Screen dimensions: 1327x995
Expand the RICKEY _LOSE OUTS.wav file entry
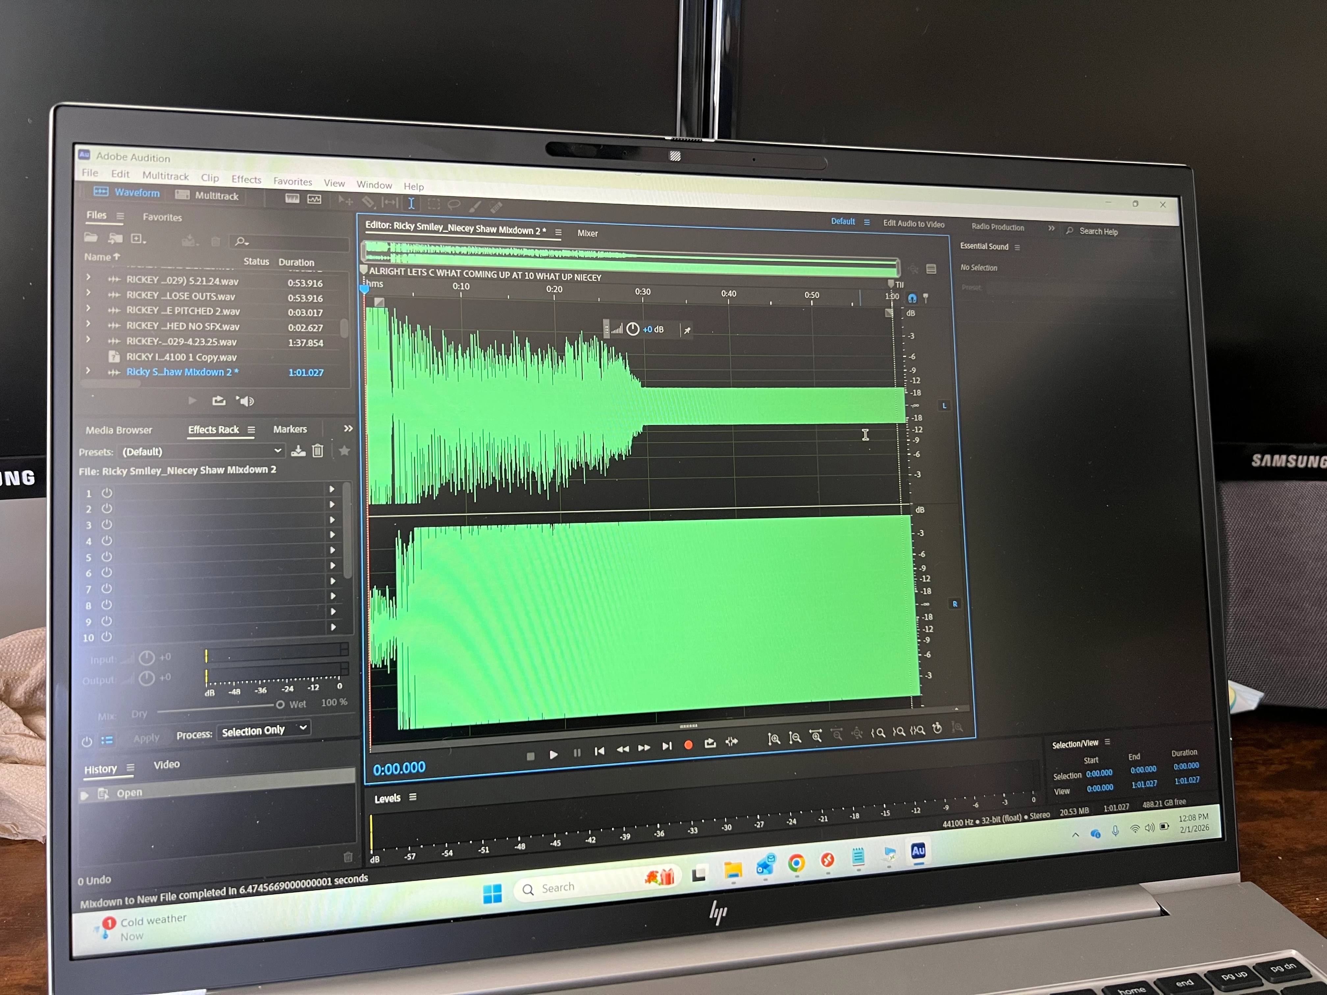(88, 293)
